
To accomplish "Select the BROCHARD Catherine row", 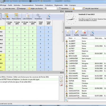I will pyautogui.click(x=86, y=56).
